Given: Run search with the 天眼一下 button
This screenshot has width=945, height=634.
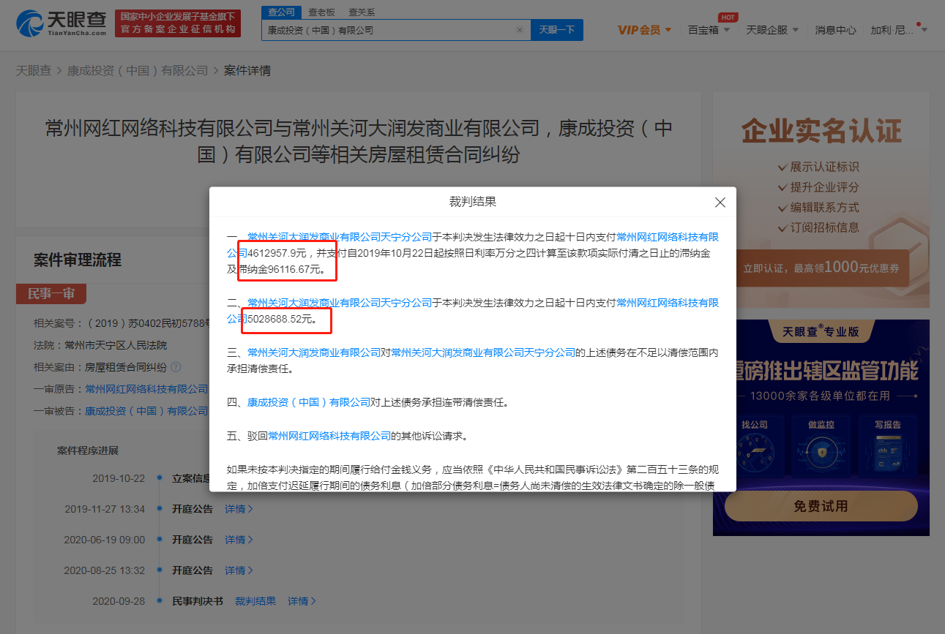Looking at the screenshot, I should click(556, 30).
